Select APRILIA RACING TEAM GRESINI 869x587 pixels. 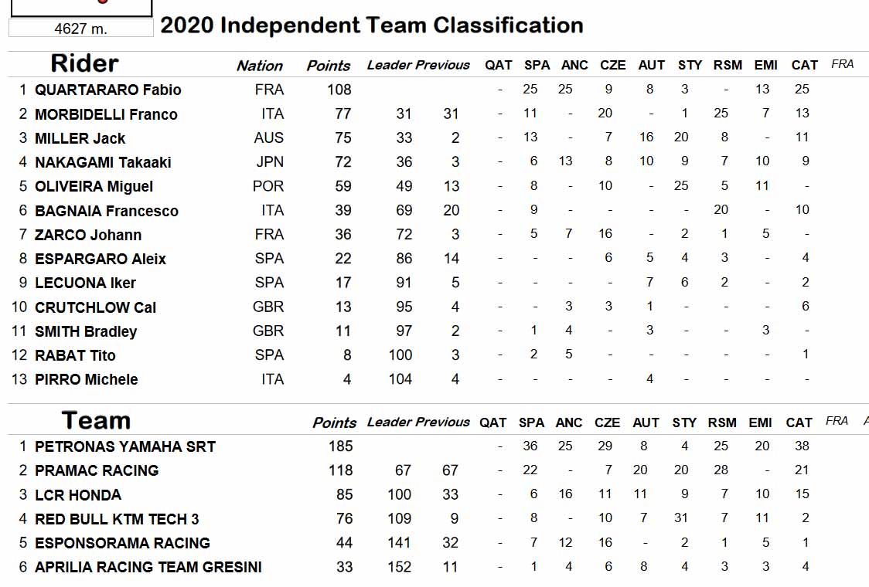coord(148,567)
